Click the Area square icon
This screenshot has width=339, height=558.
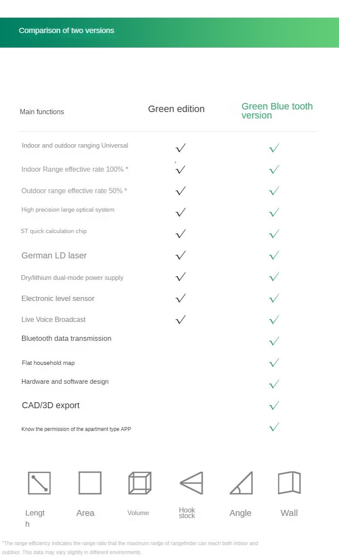pyautogui.click(x=90, y=483)
